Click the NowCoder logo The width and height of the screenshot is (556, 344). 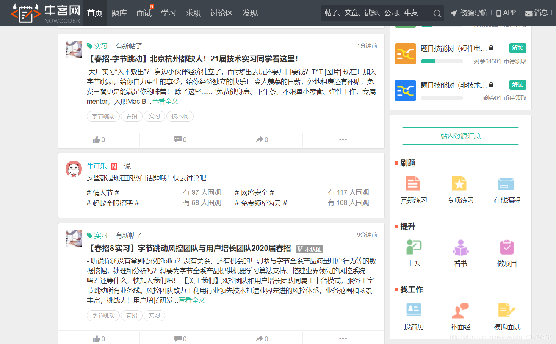coord(45,13)
